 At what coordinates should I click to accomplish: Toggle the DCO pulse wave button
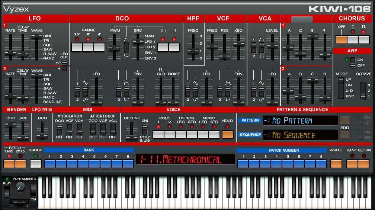point(163,47)
